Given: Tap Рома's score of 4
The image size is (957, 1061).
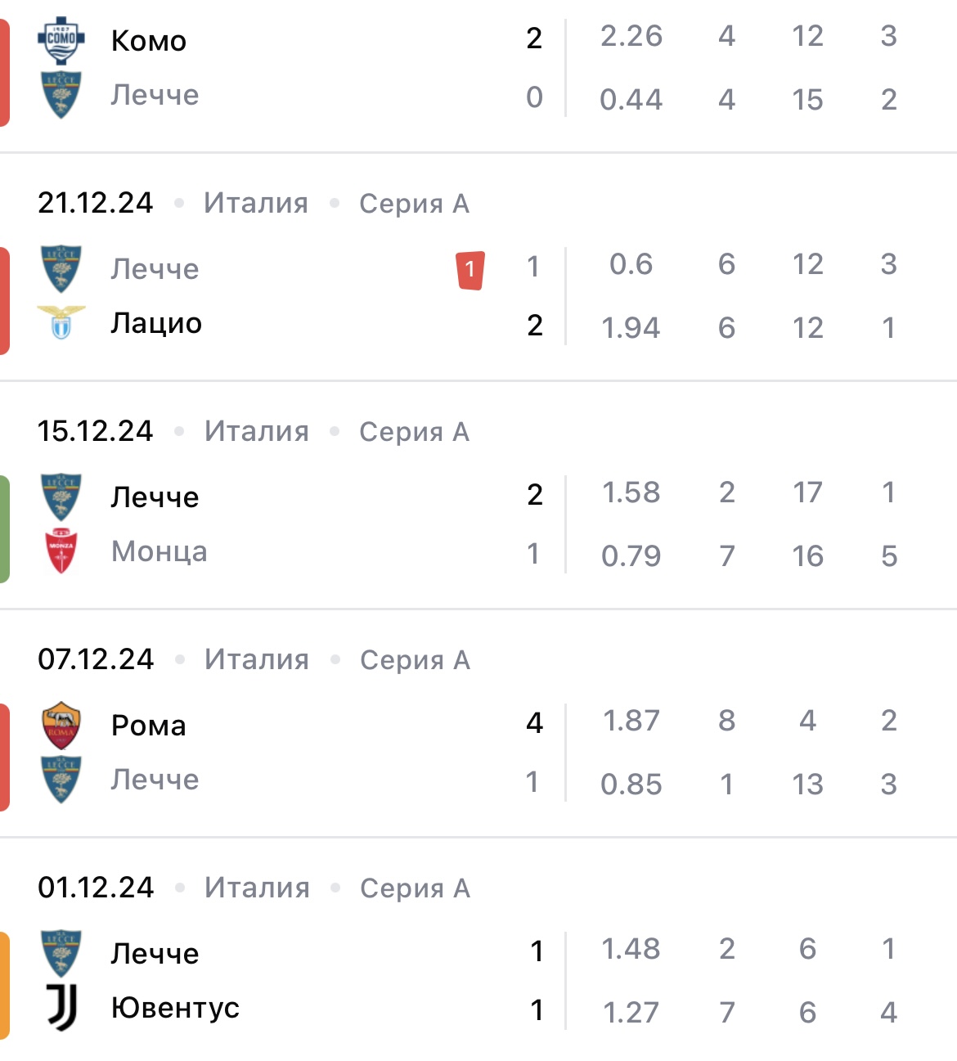Looking at the screenshot, I should [534, 723].
